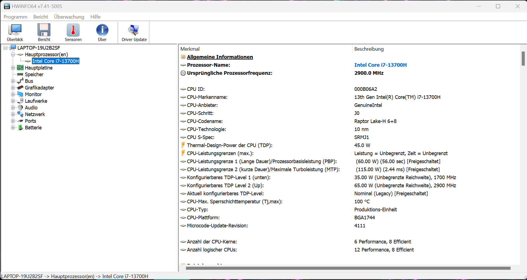This screenshot has width=527, height=280.
Task: Click the lightning icon beside CPU-Leistungsgrenzen (max.)
Action: 183,153
